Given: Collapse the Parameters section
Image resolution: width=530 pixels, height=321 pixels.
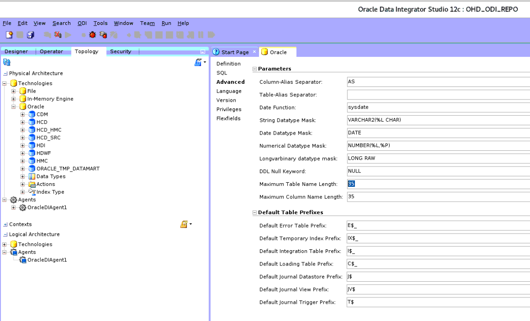Looking at the screenshot, I should [254, 68].
